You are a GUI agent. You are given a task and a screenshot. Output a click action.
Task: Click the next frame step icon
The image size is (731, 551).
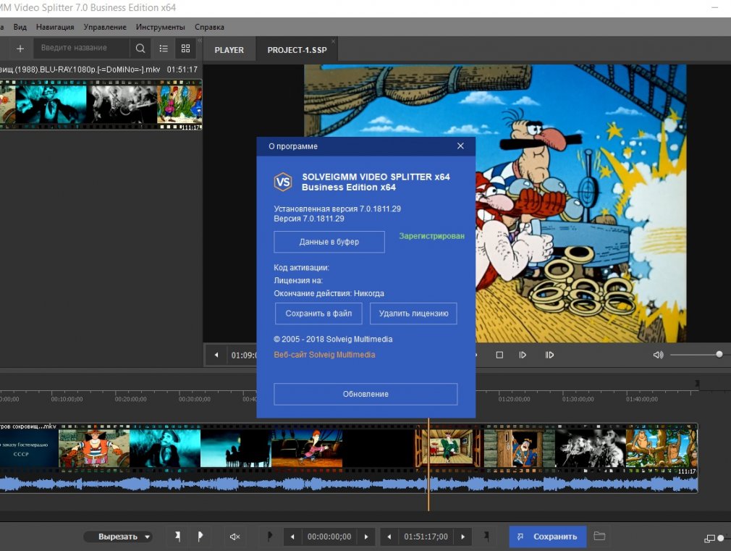click(x=523, y=355)
